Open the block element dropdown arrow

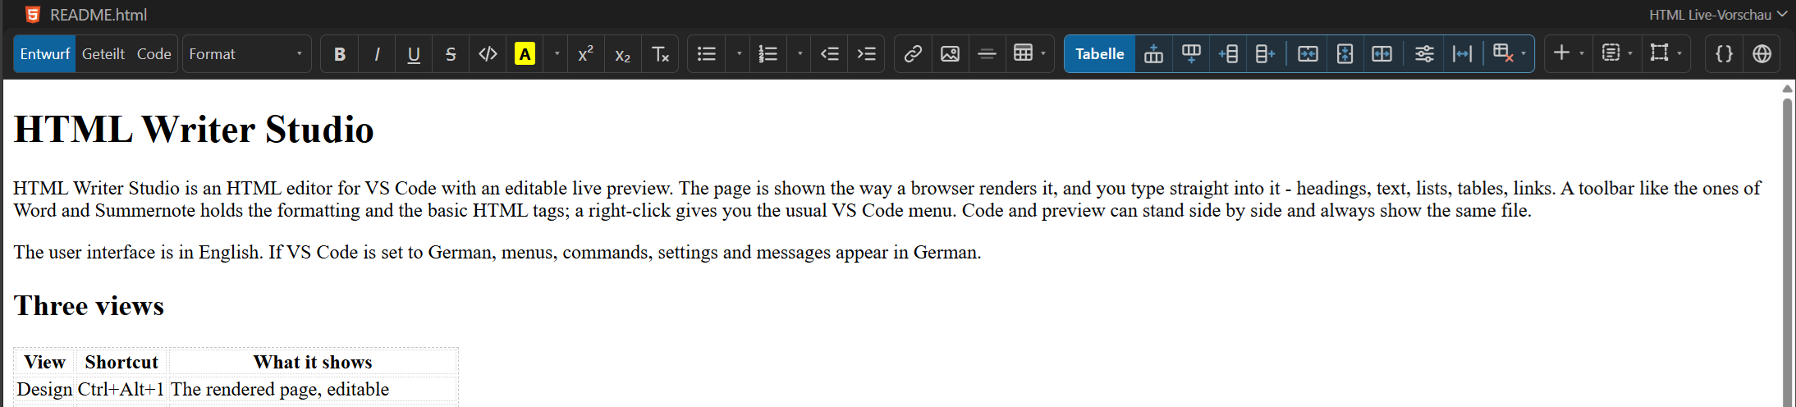(x=1630, y=54)
